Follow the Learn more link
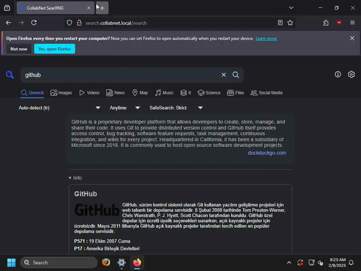 (266, 38)
